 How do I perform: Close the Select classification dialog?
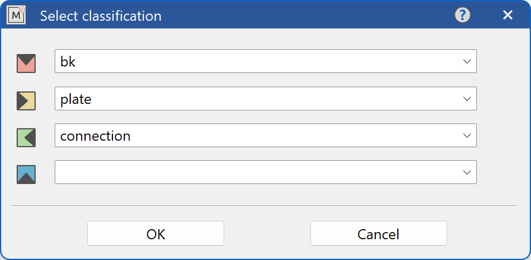(x=507, y=15)
